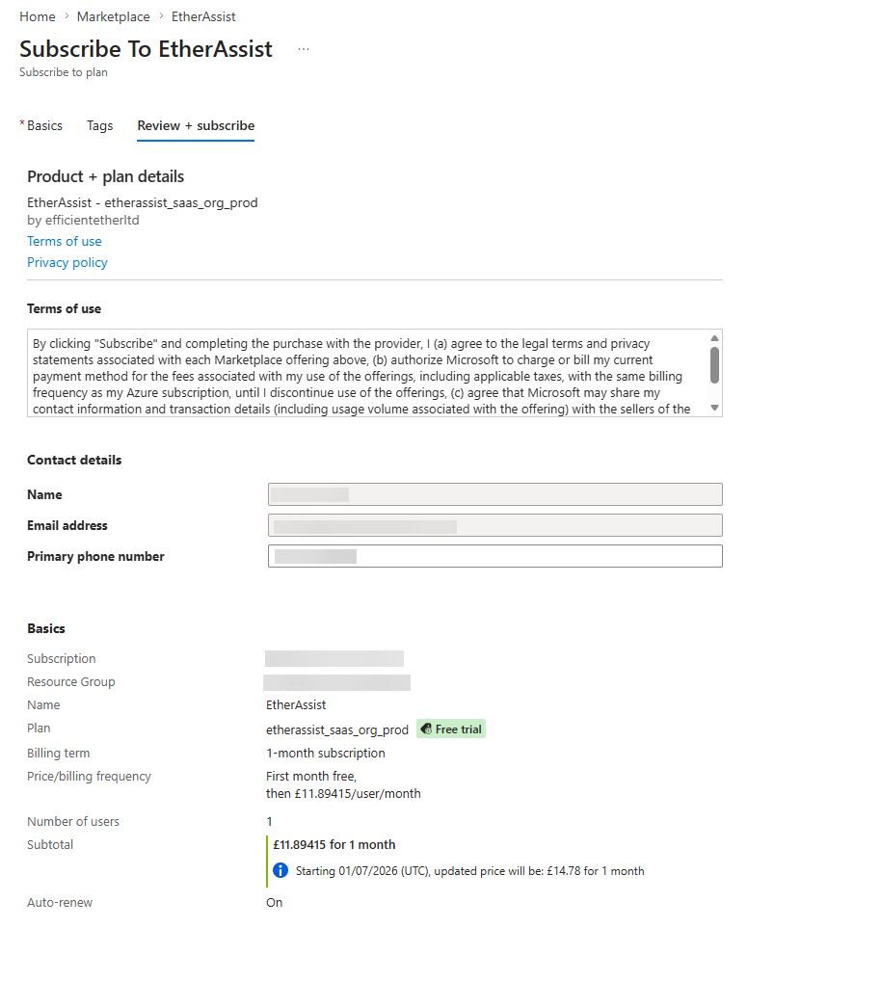Click the blue info icon near updated price

280,870
